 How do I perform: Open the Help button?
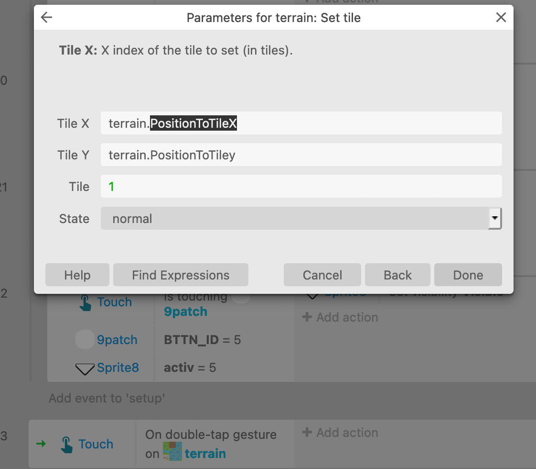coord(77,275)
